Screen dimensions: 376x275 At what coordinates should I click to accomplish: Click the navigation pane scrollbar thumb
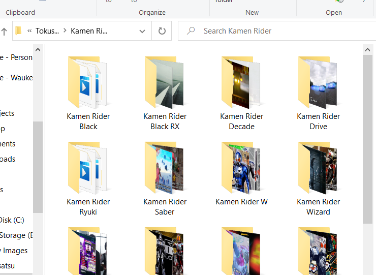click(38, 167)
